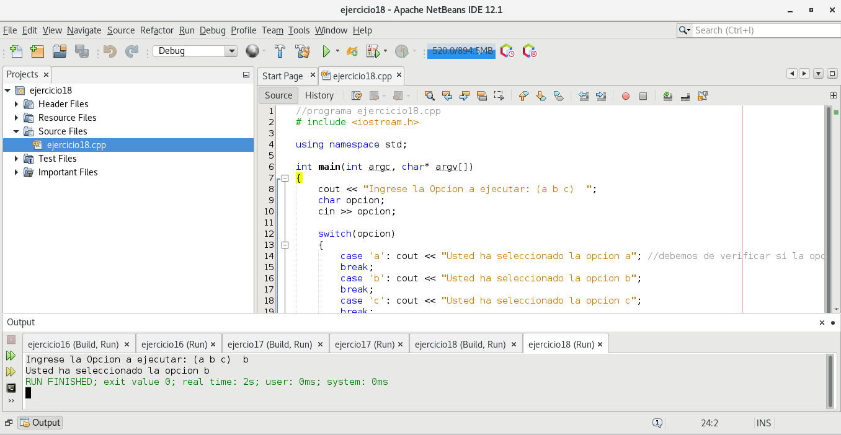
Task: Toggle the rectangular selection icon
Action: (499, 95)
